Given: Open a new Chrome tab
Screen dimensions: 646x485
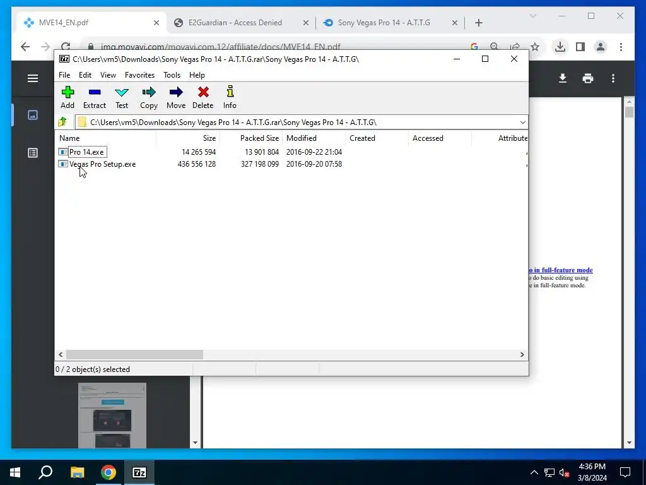Looking at the screenshot, I should coord(479,23).
